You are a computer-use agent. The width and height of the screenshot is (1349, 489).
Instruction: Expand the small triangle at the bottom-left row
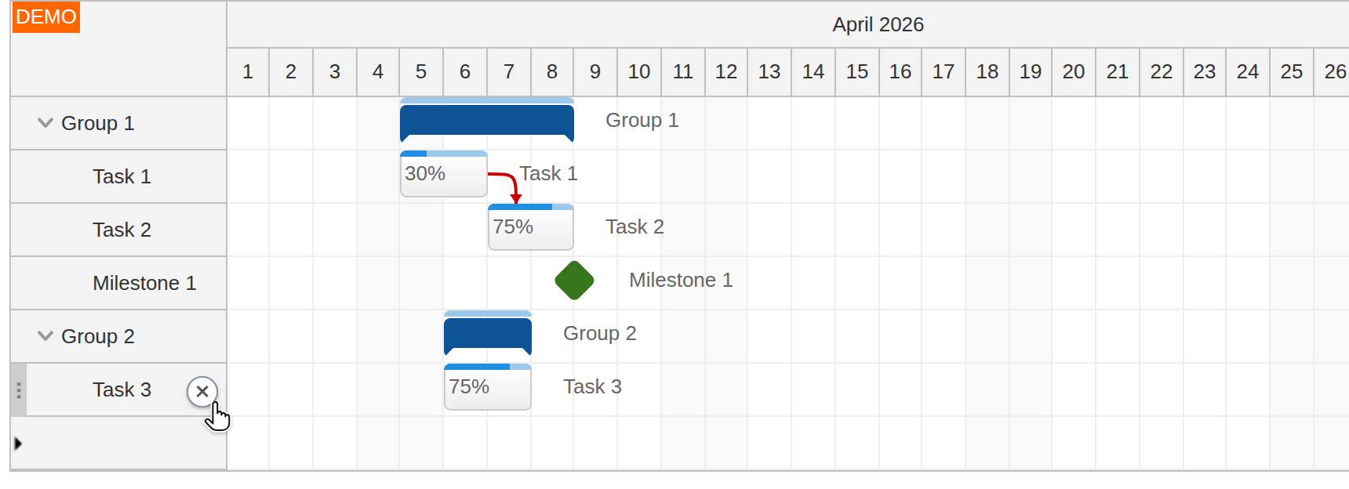coord(16,443)
